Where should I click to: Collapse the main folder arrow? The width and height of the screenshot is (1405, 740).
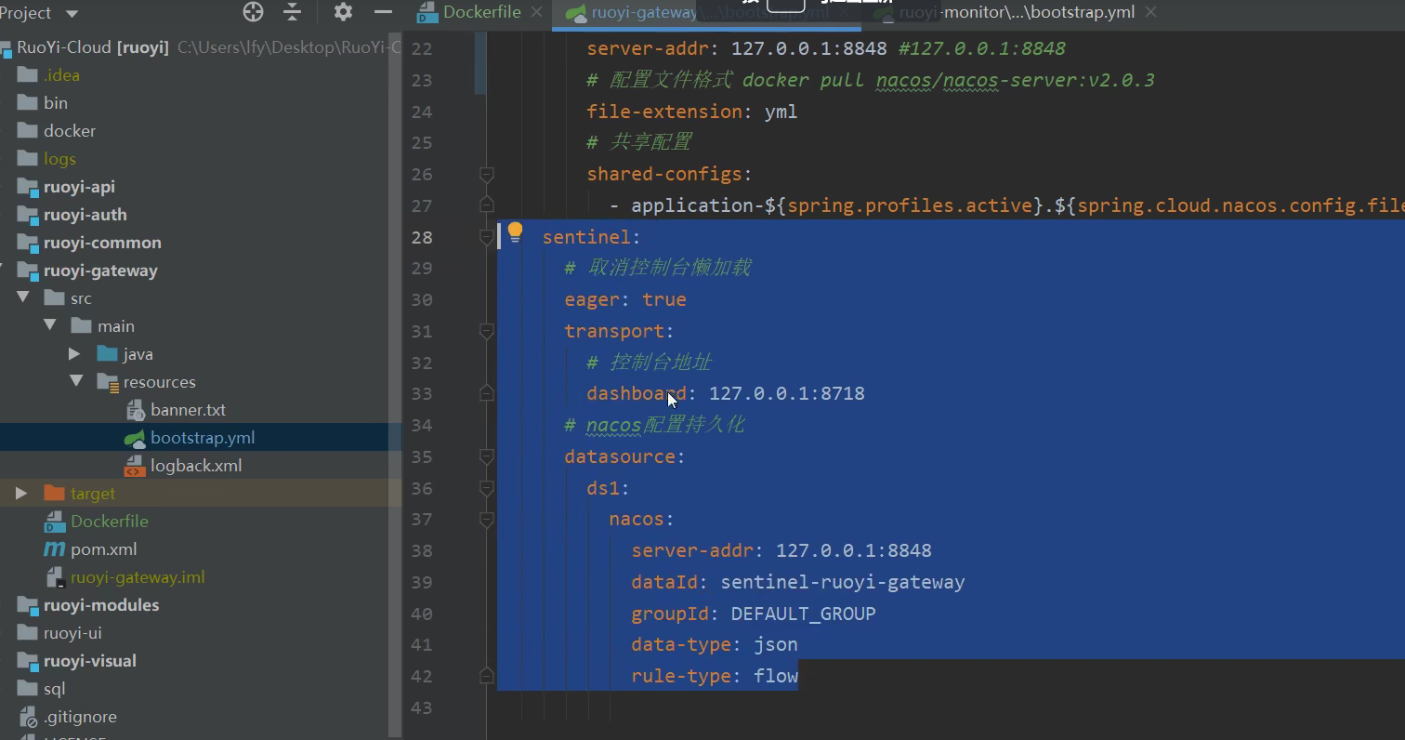pos(50,325)
